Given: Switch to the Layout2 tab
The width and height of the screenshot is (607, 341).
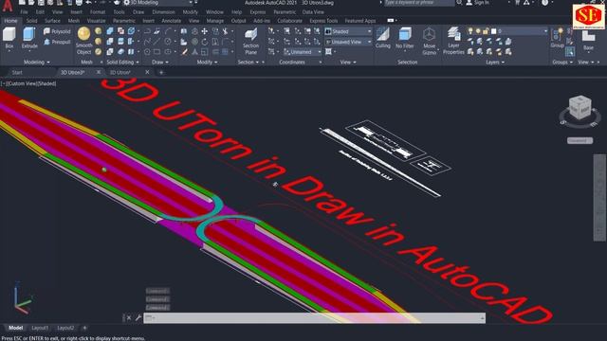Looking at the screenshot, I should tap(65, 328).
